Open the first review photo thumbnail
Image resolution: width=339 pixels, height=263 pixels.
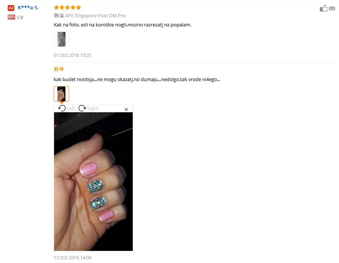coord(61,39)
